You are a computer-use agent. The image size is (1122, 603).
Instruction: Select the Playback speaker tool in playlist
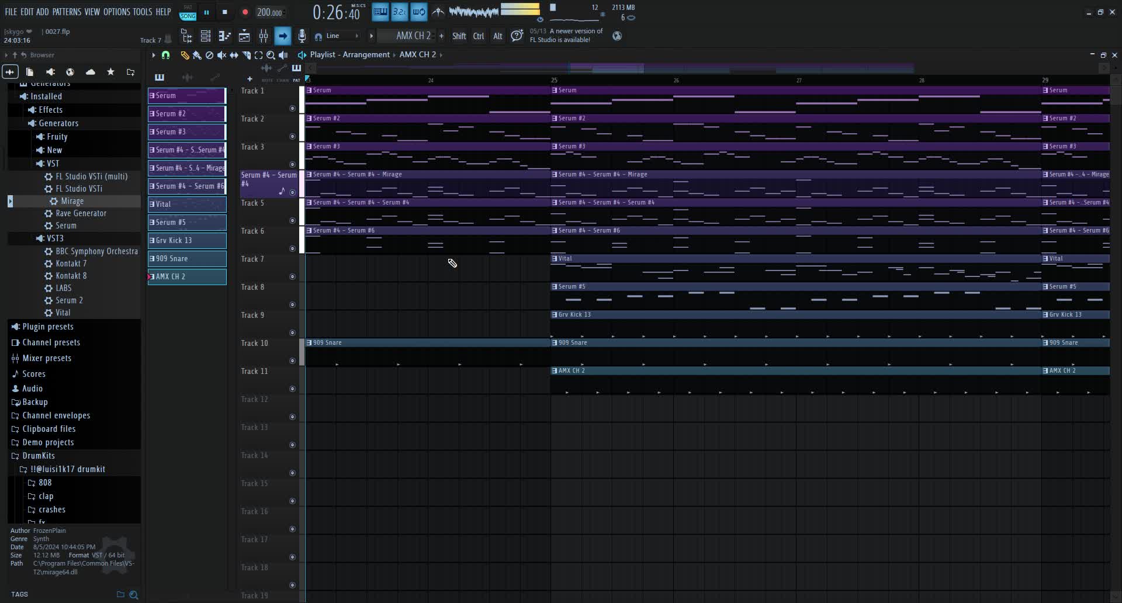[283, 55]
